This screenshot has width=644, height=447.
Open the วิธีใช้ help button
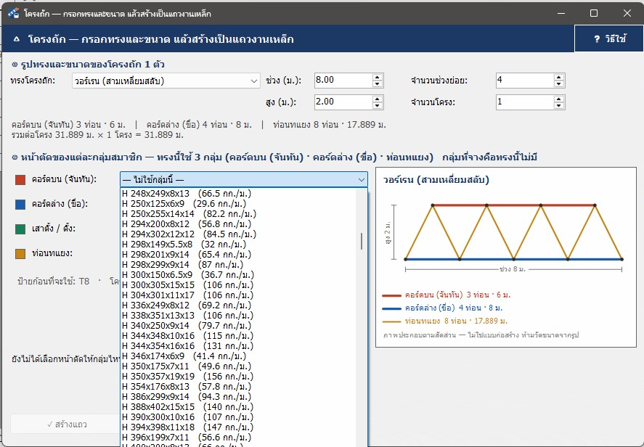tap(609, 38)
